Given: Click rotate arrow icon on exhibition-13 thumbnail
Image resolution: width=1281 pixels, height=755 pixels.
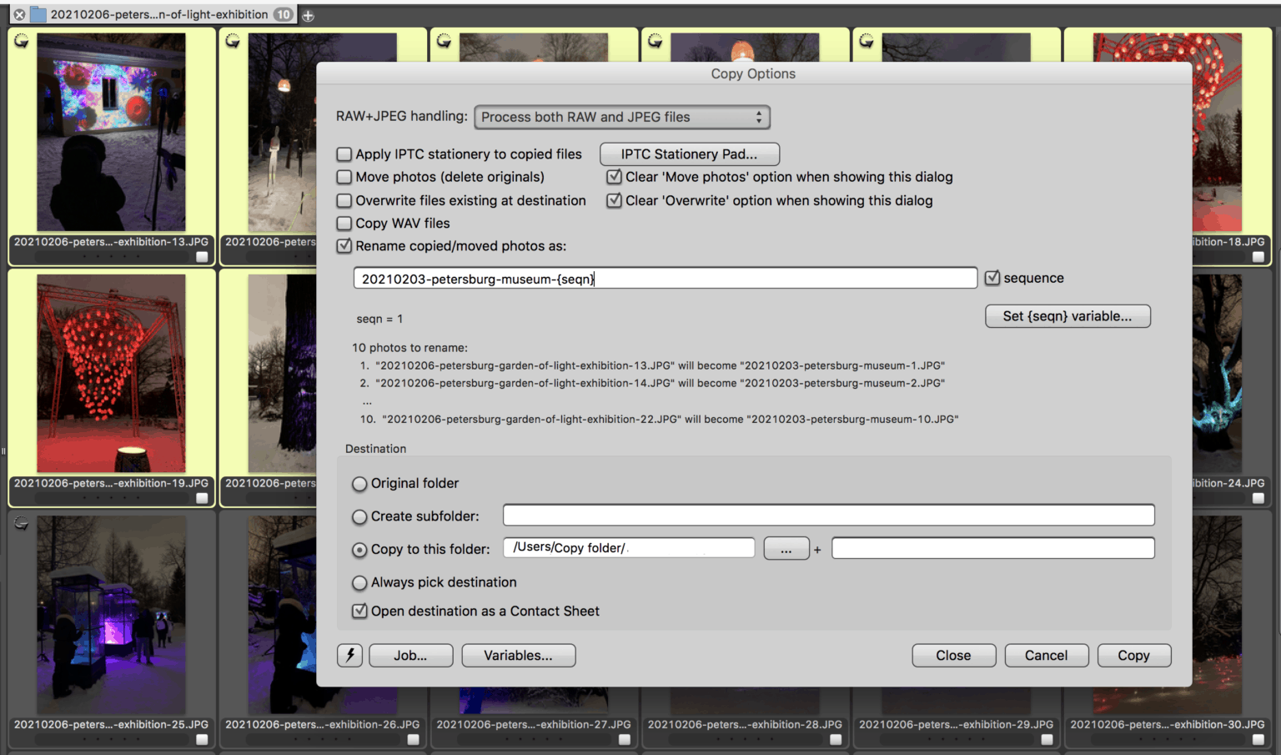Looking at the screenshot, I should tap(20, 38).
